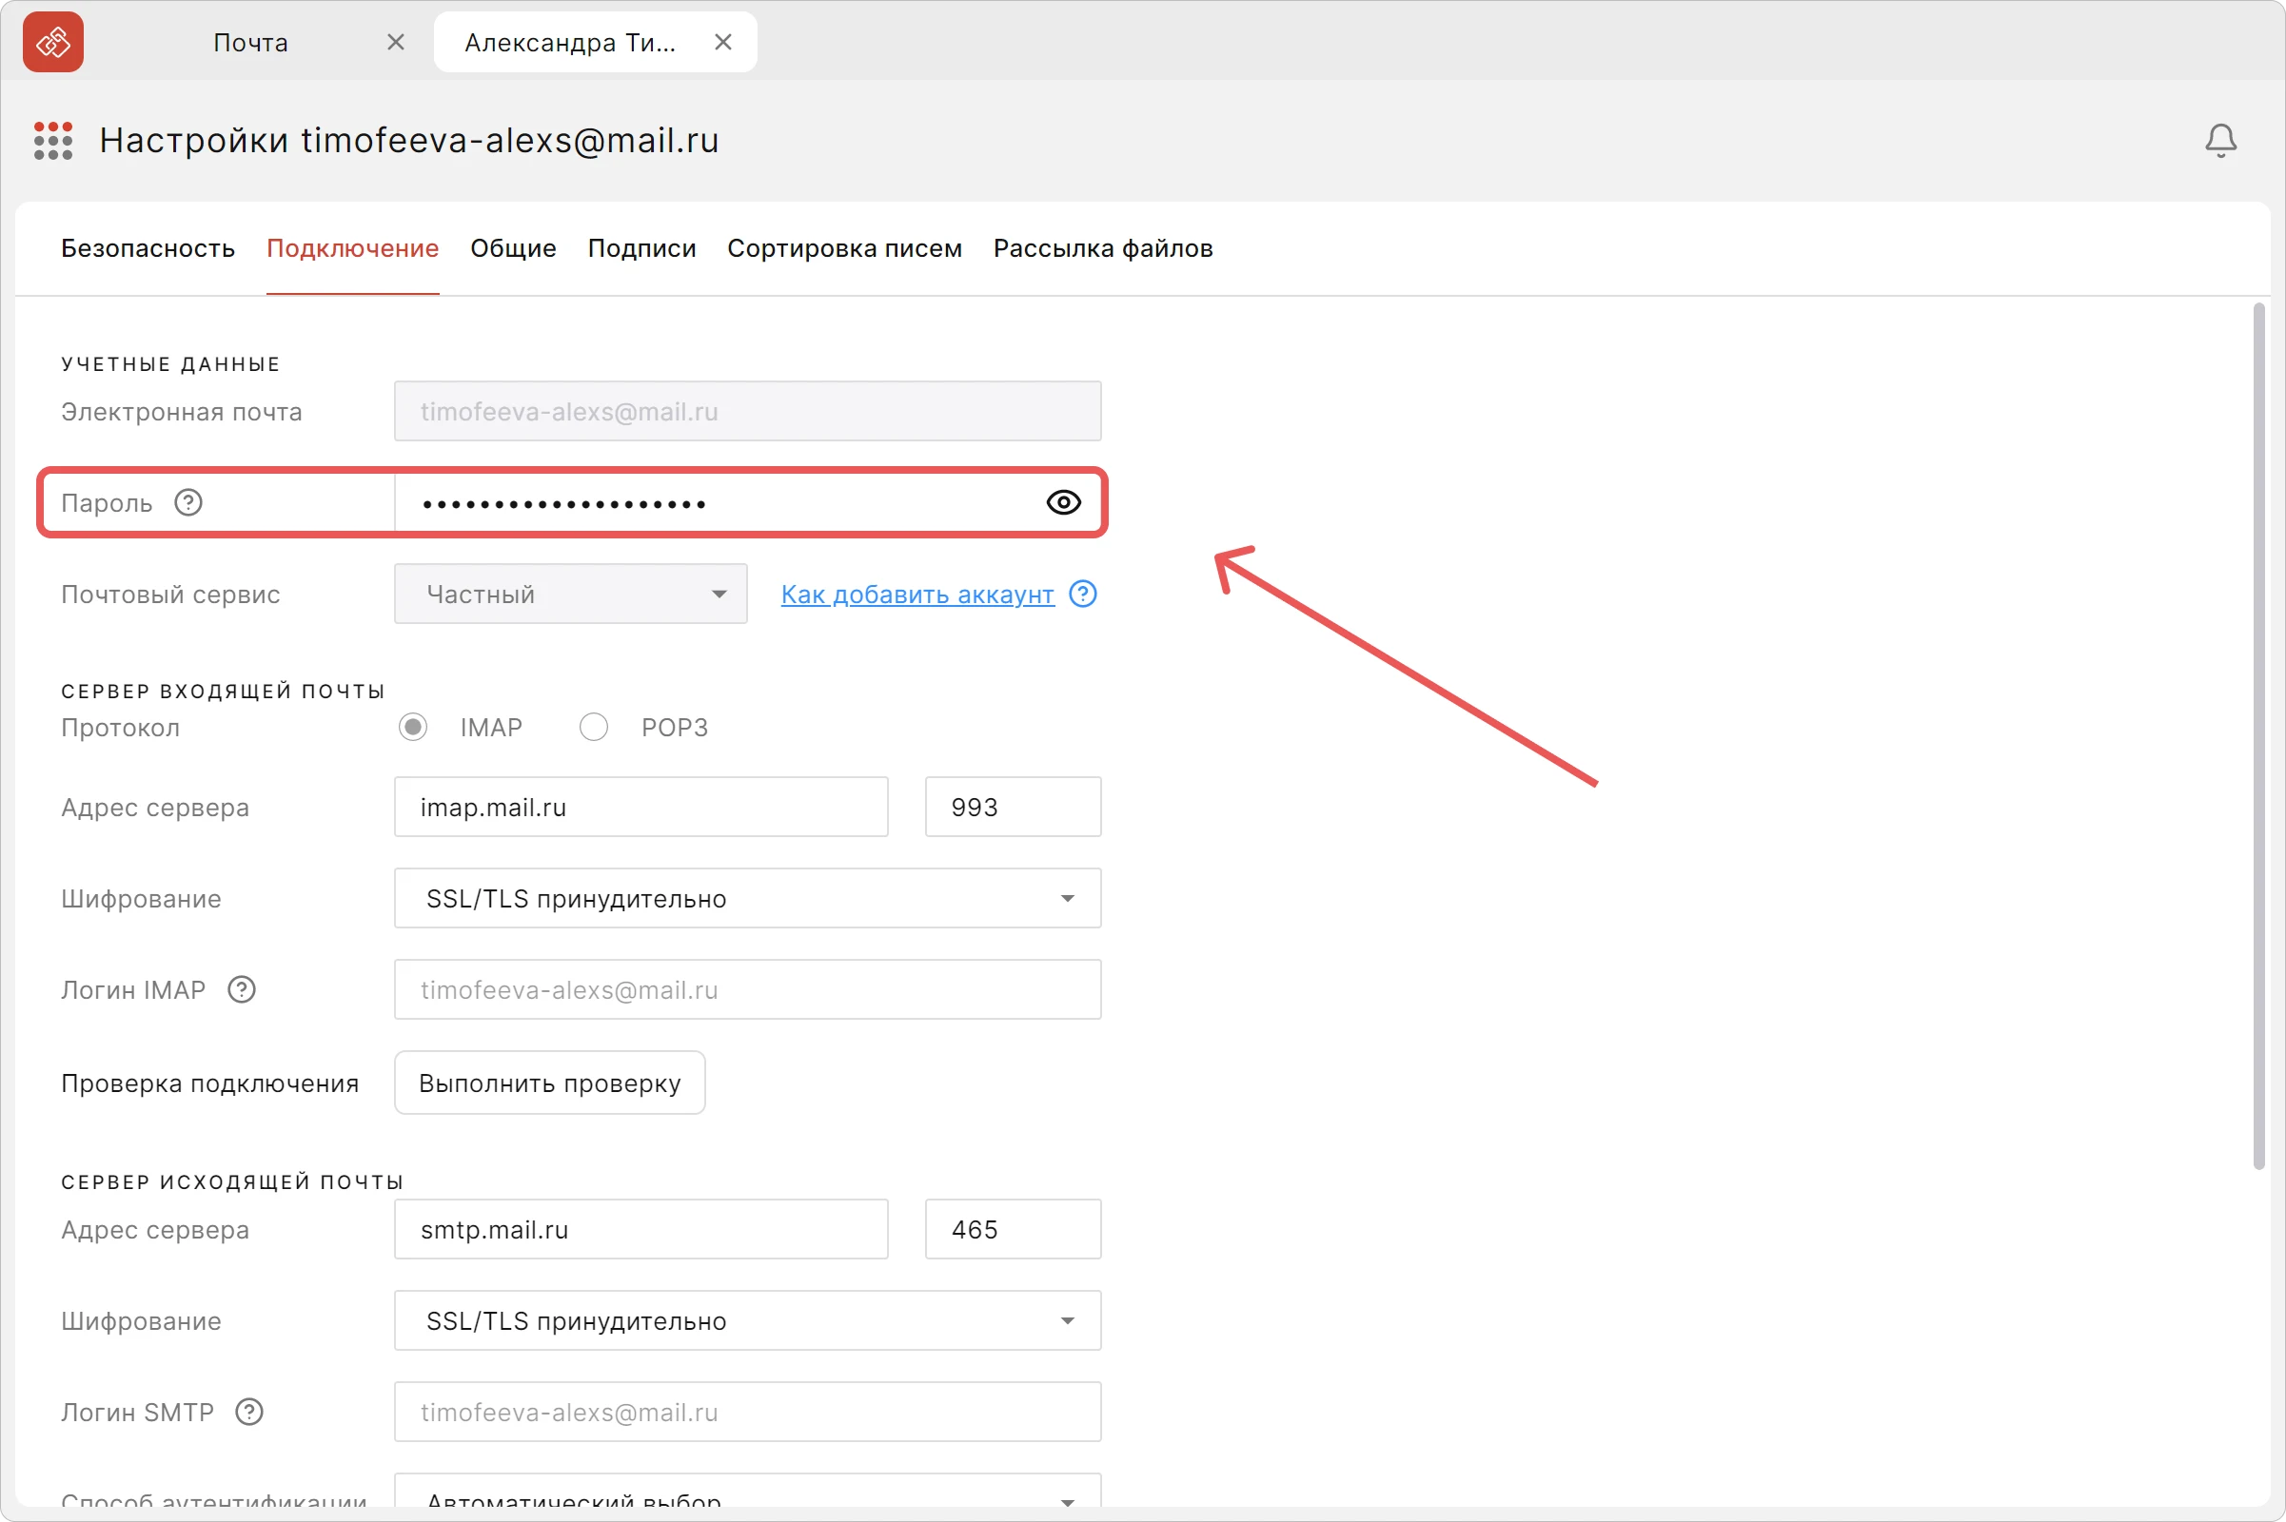Image resolution: width=2286 pixels, height=1522 pixels.
Task: Click the port 465 field
Action: [1014, 1230]
